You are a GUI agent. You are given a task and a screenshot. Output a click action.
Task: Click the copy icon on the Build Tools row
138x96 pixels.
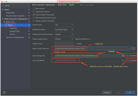29,22
